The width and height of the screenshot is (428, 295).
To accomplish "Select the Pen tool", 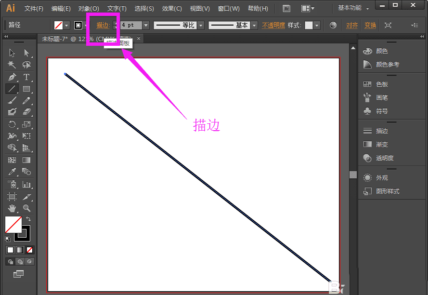I will (x=12, y=77).
